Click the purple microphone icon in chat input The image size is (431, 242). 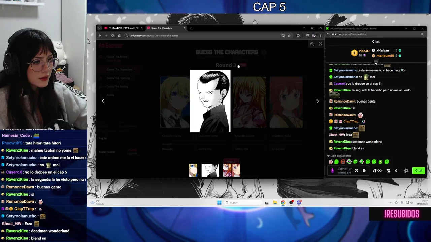point(332,171)
